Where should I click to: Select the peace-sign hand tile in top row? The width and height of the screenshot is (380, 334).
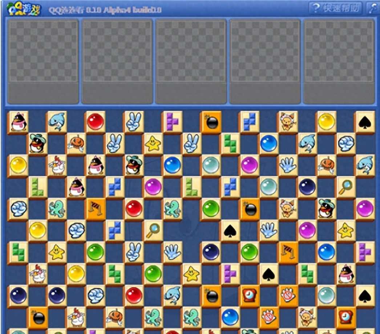tap(134, 121)
